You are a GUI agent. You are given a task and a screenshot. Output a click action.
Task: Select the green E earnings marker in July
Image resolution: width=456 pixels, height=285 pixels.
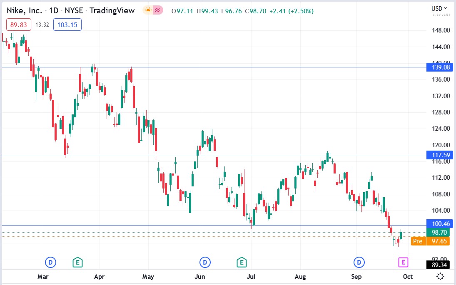point(241,262)
